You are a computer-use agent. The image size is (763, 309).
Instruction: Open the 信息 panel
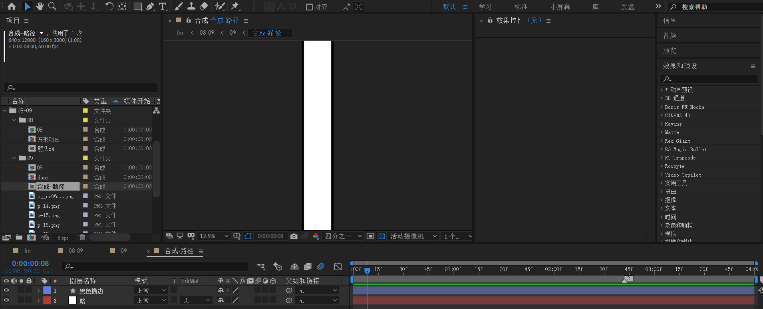670,20
